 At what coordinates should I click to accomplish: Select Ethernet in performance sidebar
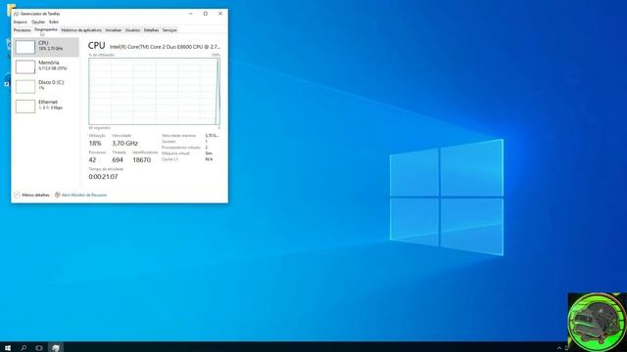(x=46, y=107)
